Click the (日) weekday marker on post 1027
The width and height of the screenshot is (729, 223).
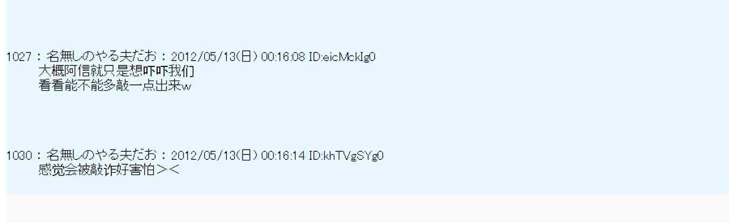244,57
